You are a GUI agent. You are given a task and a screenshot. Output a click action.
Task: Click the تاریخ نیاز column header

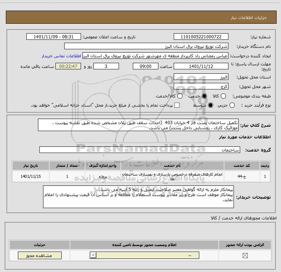[31, 165]
